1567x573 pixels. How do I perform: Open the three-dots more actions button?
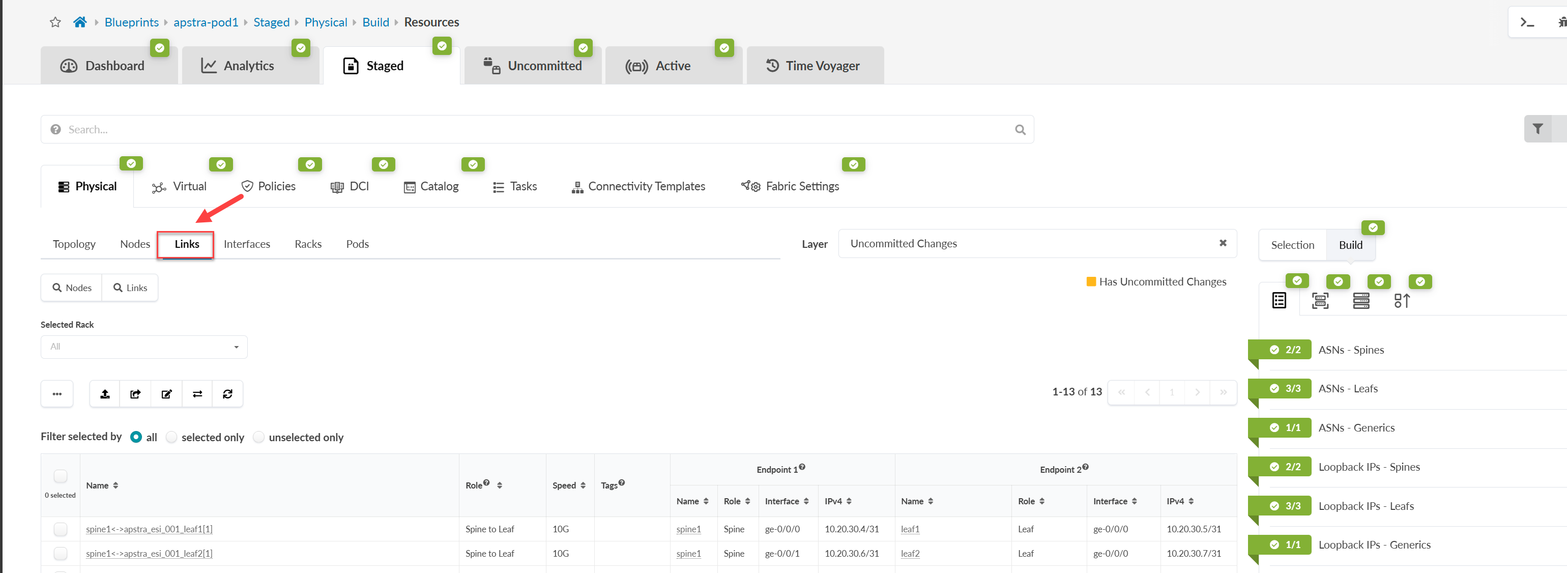tap(57, 393)
